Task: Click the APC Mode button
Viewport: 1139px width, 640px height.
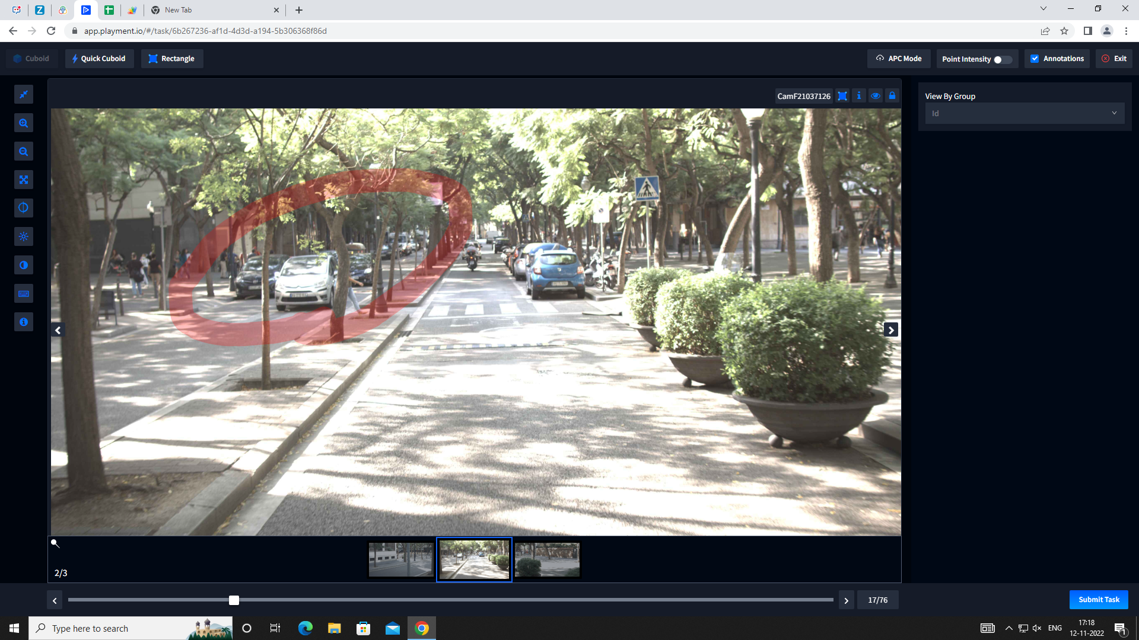Action: 899,59
